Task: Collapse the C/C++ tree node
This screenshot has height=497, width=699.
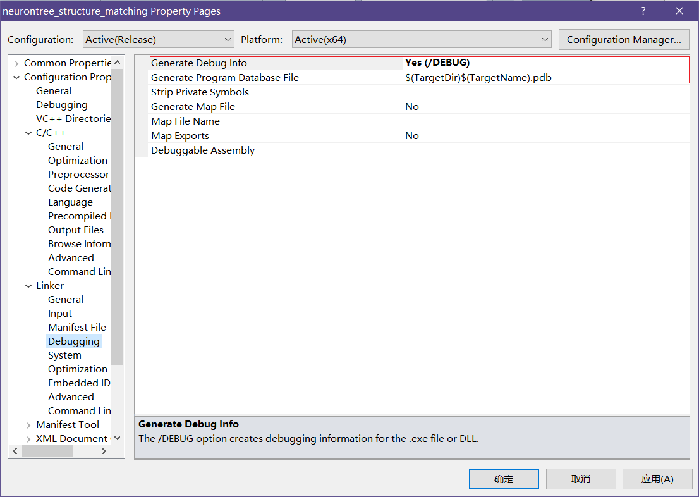Action: [28, 133]
